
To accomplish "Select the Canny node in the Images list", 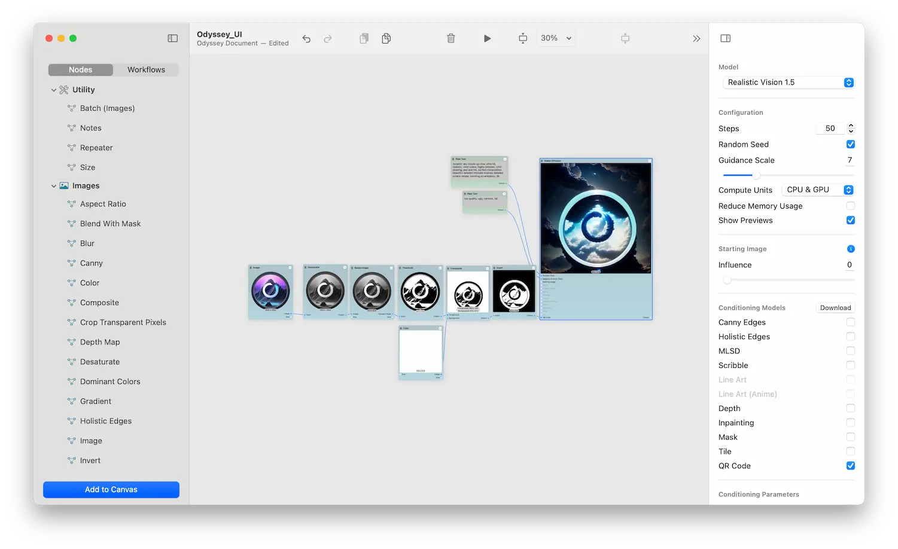I will (92, 263).
